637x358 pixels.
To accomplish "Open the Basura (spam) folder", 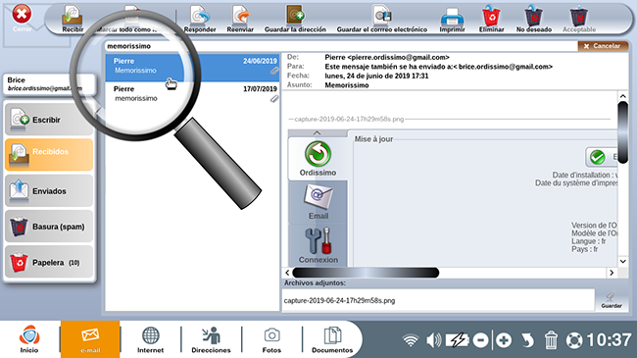I will pos(49,227).
